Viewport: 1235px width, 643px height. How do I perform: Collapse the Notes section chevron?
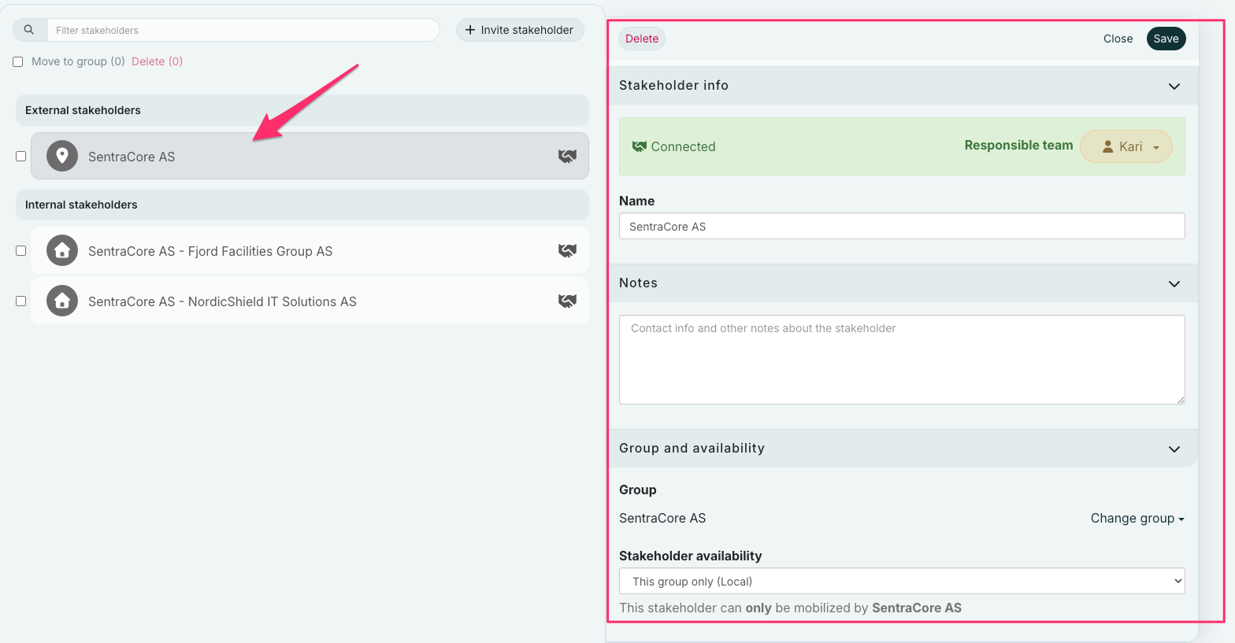tap(1174, 283)
